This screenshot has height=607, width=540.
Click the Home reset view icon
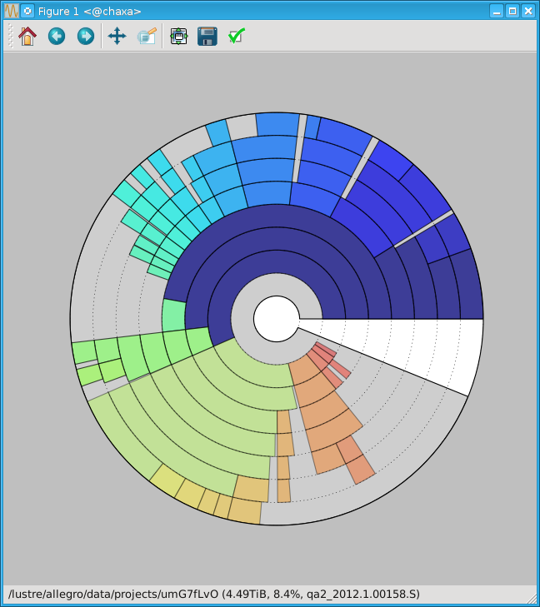pos(27,37)
